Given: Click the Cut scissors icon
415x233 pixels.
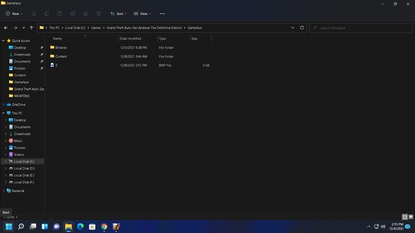Looking at the screenshot, I should pos(34,14).
